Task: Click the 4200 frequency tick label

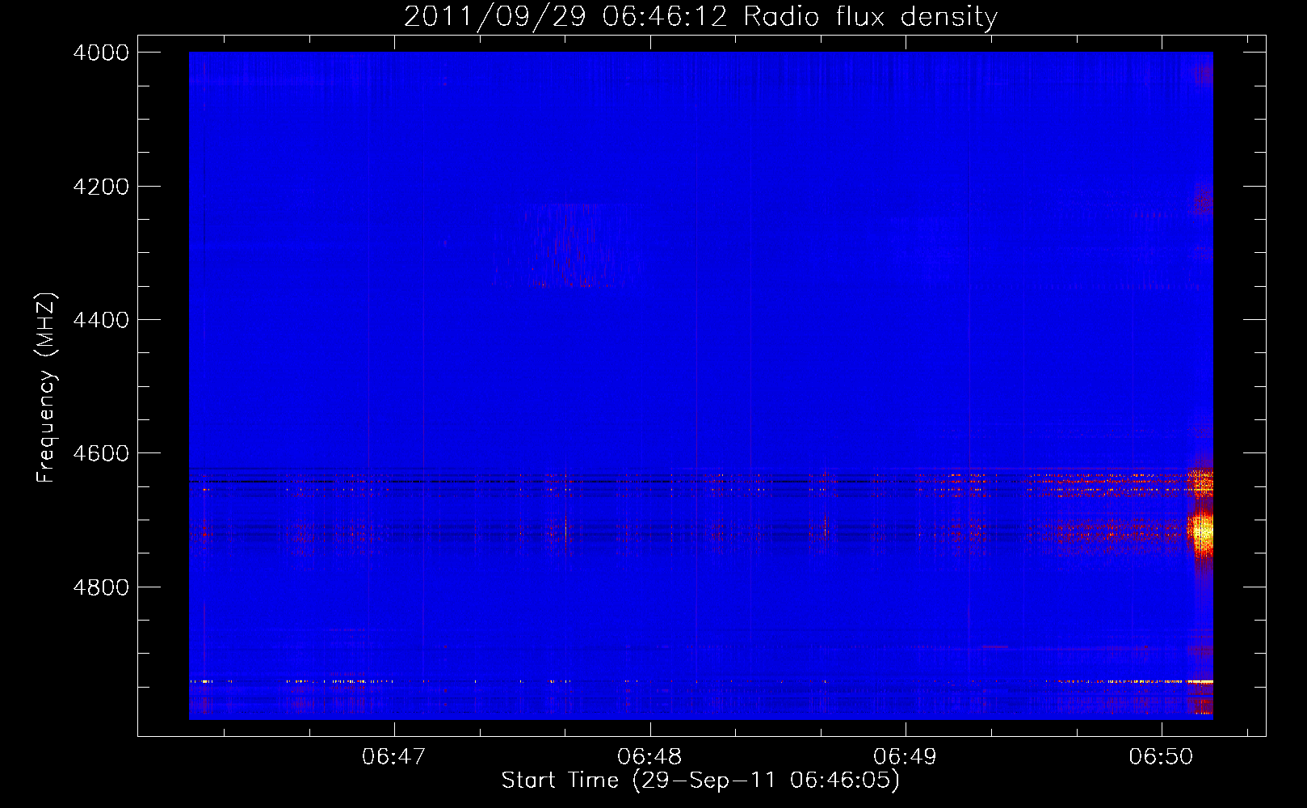Action: (101, 187)
